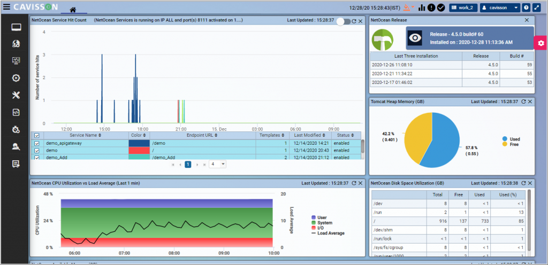Viewport: 548px width, 265px height.
Task: Click the full-screen expand arrows icon
Action: coord(536,7)
